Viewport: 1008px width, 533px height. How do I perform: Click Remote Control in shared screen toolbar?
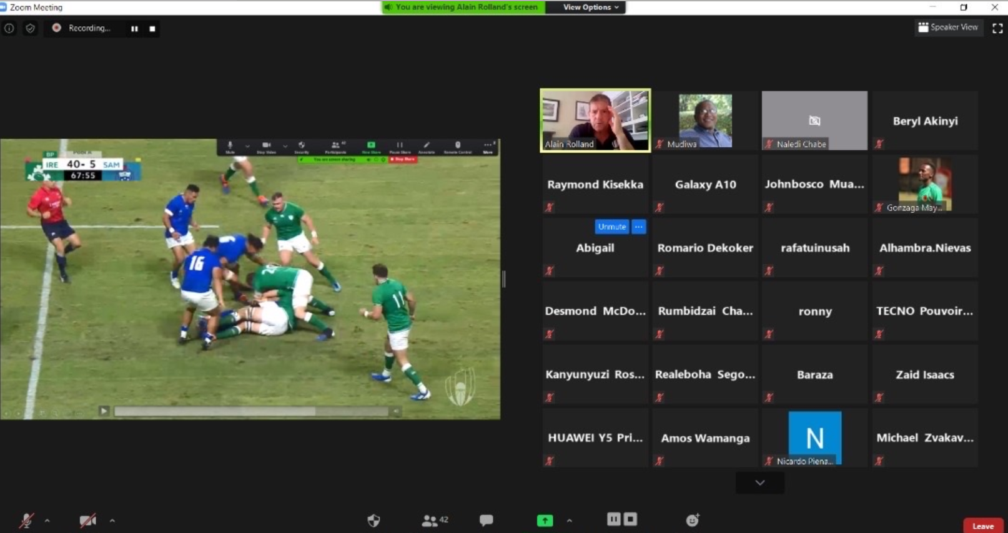point(458,147)
